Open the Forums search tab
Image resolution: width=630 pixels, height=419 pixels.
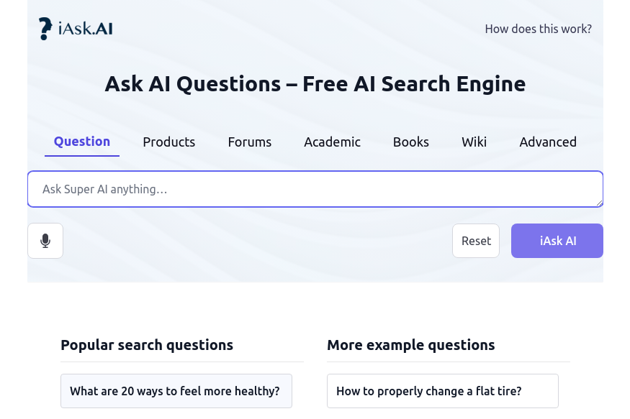250,142
